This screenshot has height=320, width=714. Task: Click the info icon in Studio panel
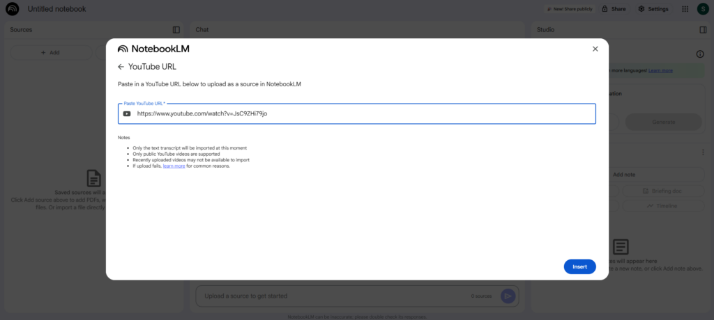coord(700,54)
